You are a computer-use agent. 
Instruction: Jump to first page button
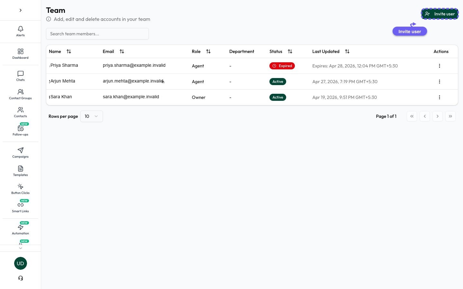click(412, 116)
